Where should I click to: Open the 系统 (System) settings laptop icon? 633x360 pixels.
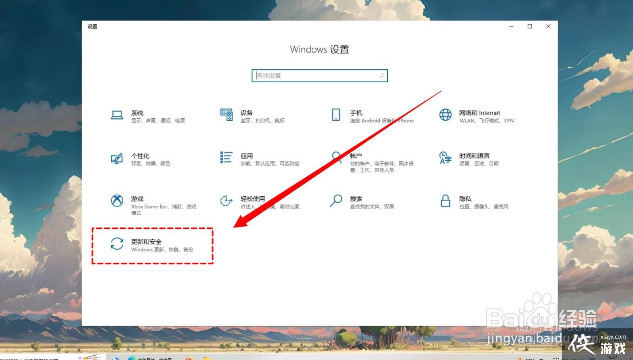(x=117, y=115)
